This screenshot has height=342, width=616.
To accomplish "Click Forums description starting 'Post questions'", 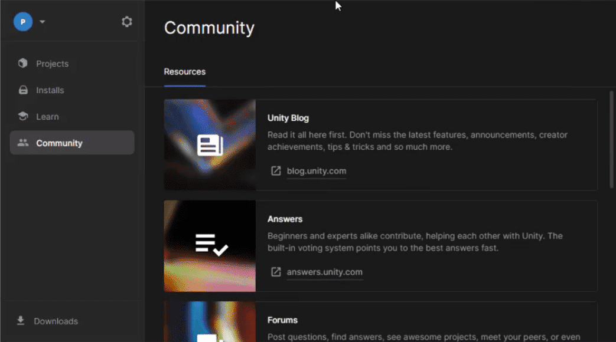I will click(x=423, y=337).
